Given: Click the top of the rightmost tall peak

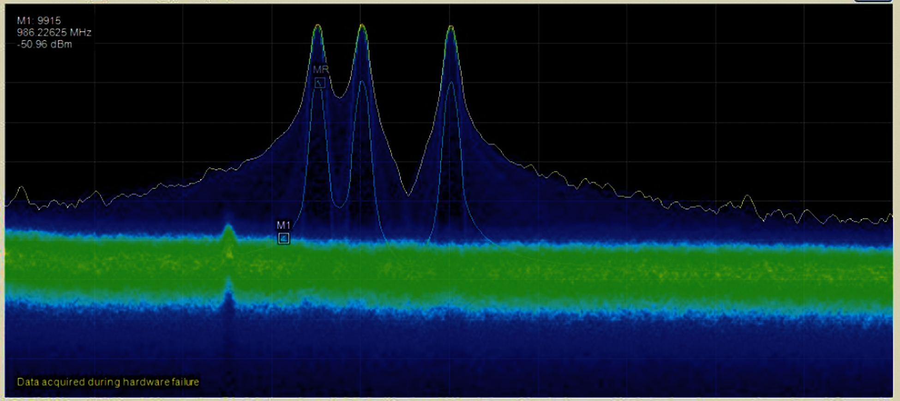Looking at the screenshot, I should (x=450, y=27).
